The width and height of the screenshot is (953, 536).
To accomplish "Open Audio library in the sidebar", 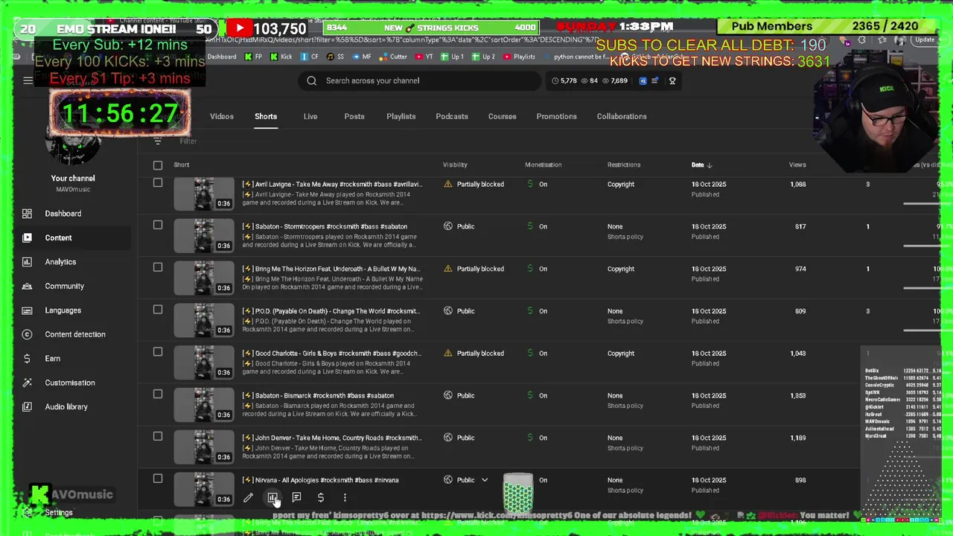I will 66,407.
